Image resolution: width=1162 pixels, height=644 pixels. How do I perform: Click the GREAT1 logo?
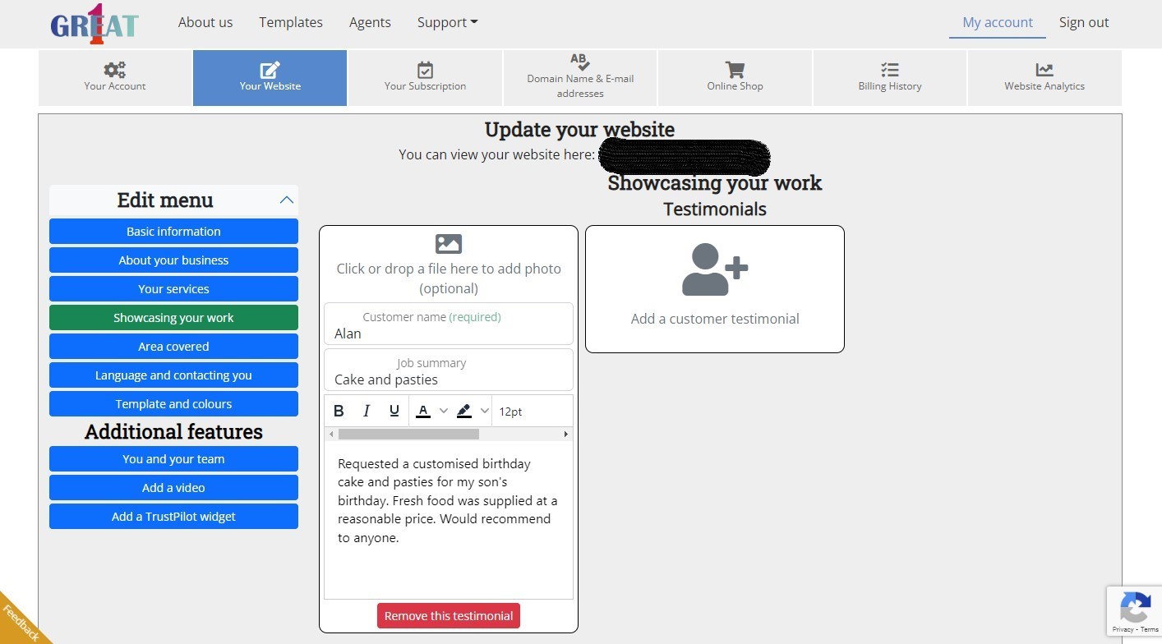coord(95,24)
